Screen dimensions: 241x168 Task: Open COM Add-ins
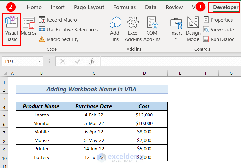[152, 29]
